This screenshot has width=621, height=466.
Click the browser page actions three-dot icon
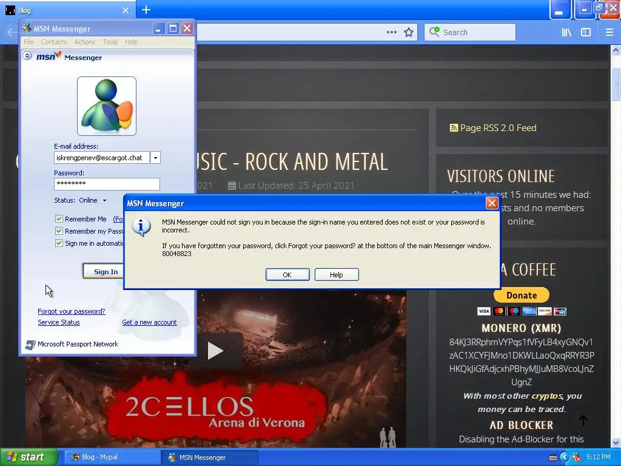[x=391, y=32]
